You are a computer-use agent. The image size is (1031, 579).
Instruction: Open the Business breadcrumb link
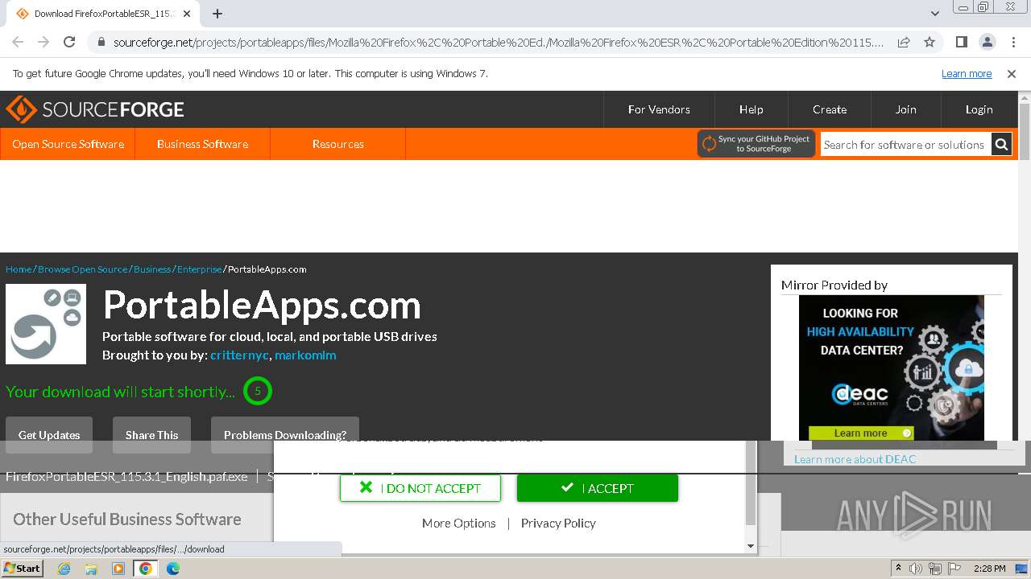pyautogui.click(x=151, y=269)
